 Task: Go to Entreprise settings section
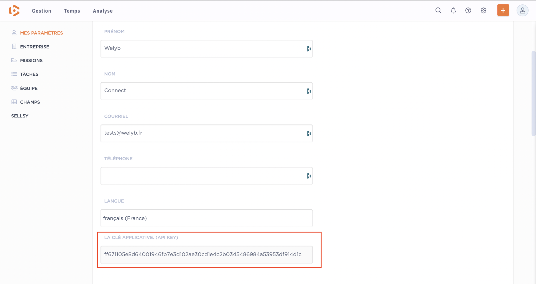click(x=34, y=47)
